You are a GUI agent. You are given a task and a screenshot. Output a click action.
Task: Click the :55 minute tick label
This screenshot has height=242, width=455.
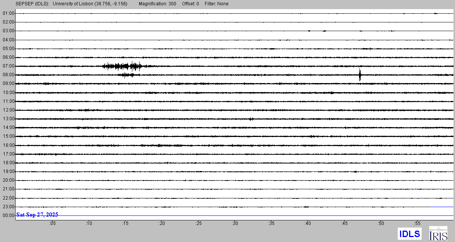417,223
